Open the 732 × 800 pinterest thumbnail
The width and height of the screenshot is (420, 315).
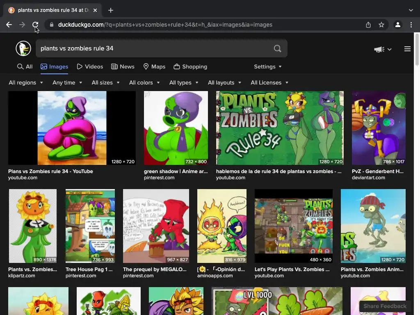tap(176, 128)
